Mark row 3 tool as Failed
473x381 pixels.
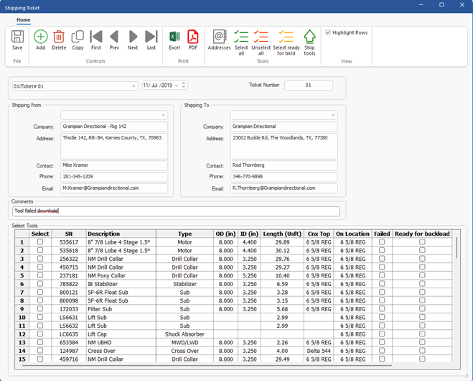382,259
